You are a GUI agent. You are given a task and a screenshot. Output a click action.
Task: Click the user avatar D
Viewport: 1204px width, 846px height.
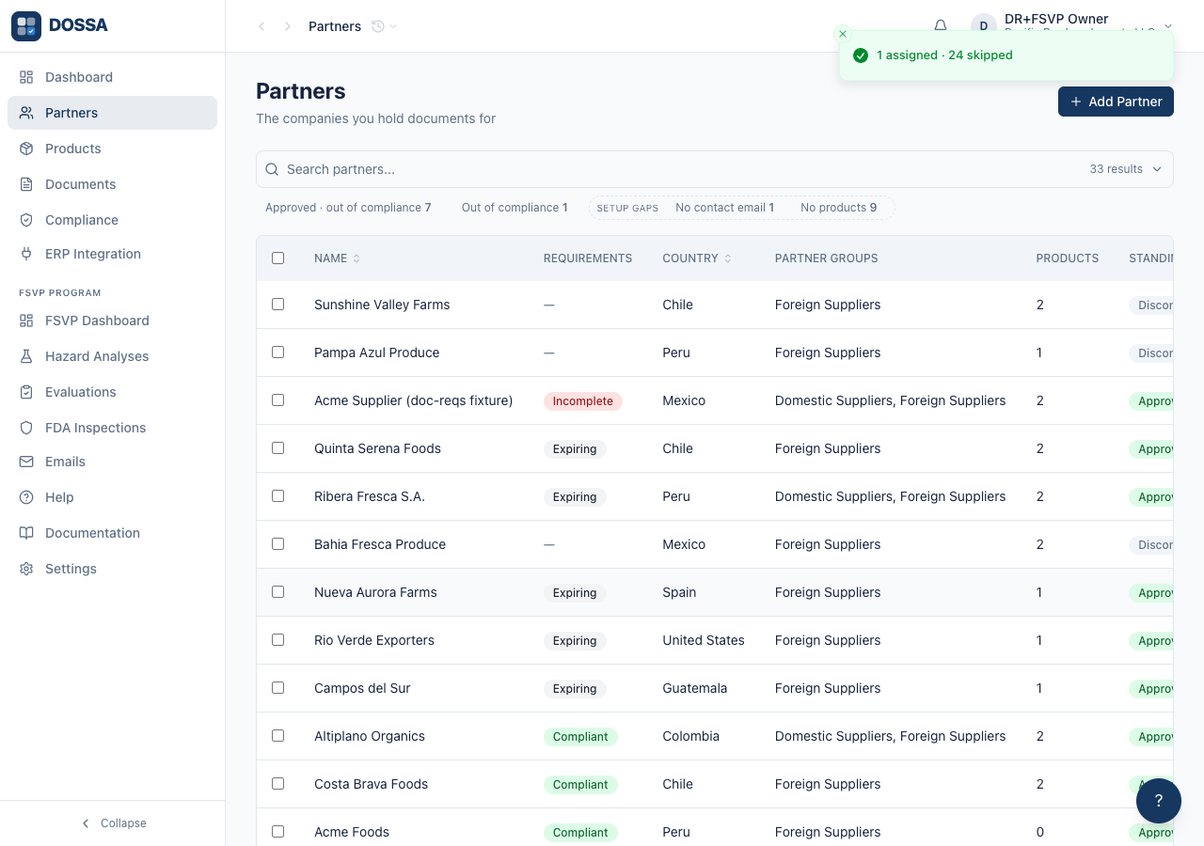point(984,26)
